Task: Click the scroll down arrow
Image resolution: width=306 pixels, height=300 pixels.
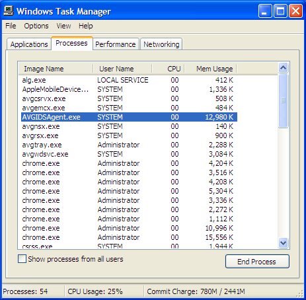Action: pyautogui.click(x=283, y=243)
